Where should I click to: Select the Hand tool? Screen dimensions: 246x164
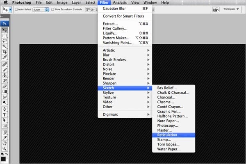(x=5, y=143)
